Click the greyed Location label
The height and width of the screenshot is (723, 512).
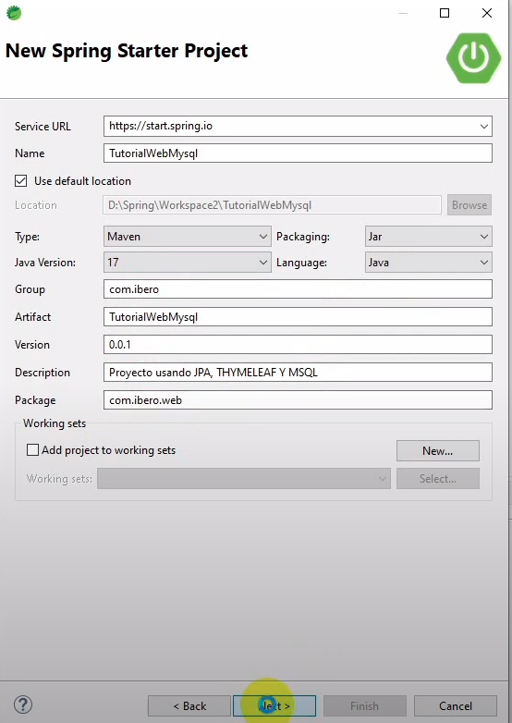36,205
